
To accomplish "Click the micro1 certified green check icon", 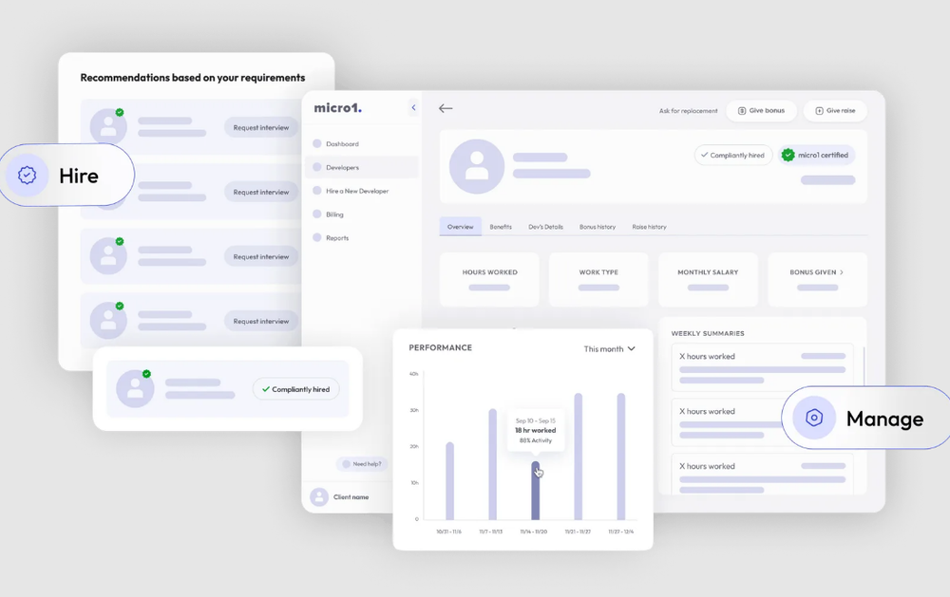I will click(x=788, y=155).
